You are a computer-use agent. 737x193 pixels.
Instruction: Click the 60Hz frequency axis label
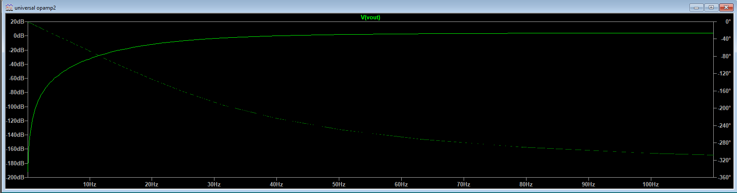pos(401,185)
